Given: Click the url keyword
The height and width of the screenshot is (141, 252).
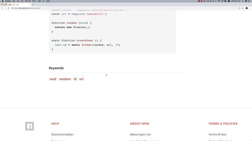Looking at the screenshot, I should pos(82,79).
